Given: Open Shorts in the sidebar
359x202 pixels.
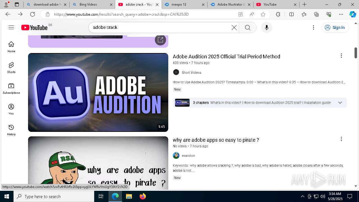Looking at the screenshot, I should click(x=11, y=68).
